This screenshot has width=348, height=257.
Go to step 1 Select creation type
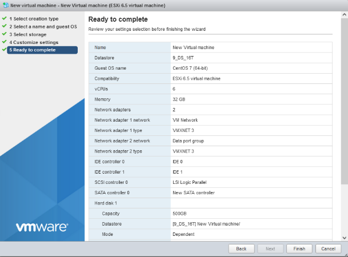pyautogui.click(x=34, y=18)
